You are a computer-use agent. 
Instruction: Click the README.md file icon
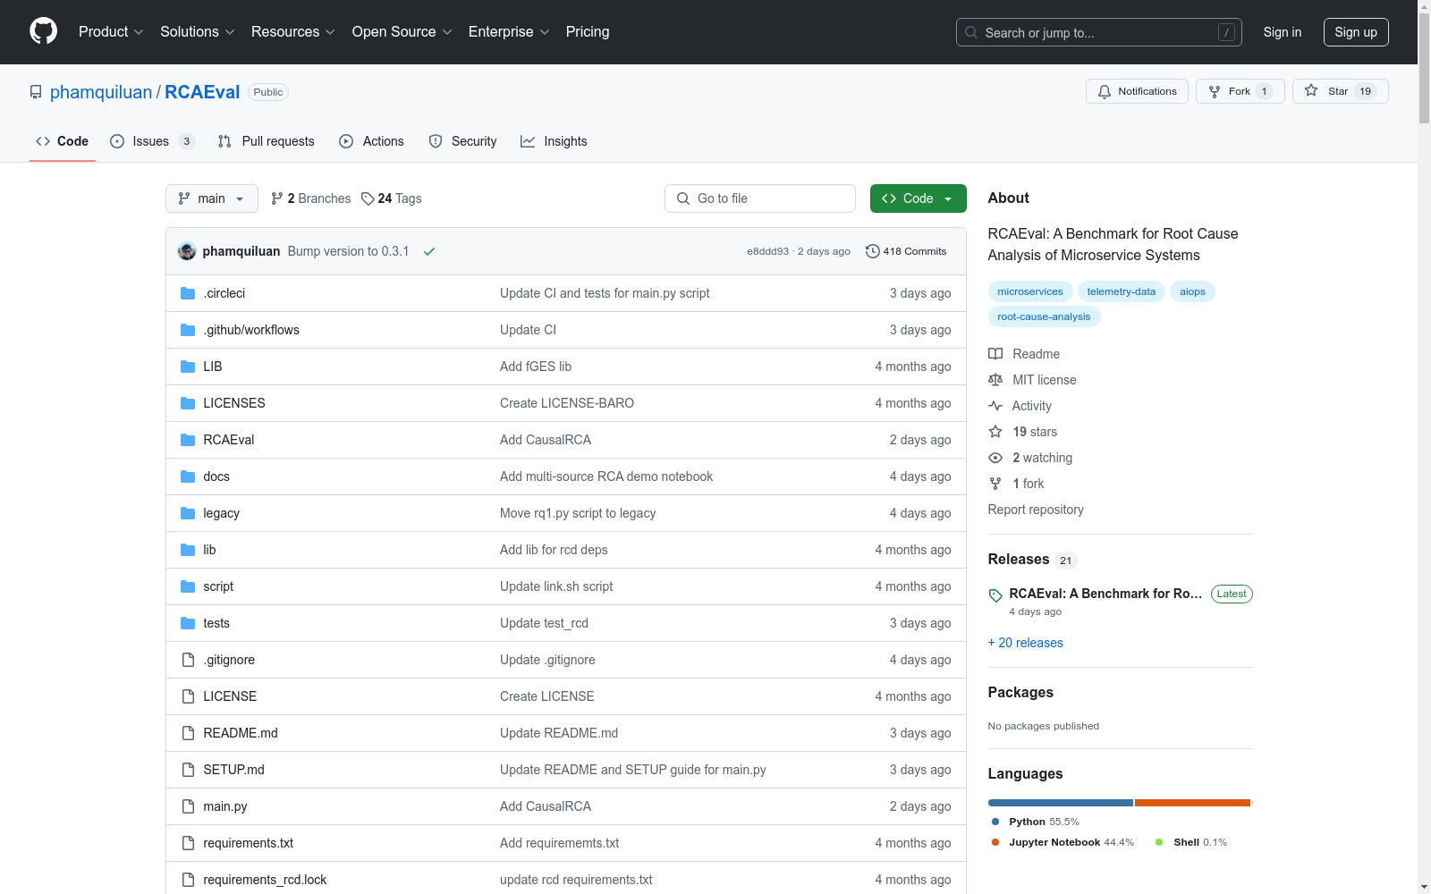tap(188, 733)
